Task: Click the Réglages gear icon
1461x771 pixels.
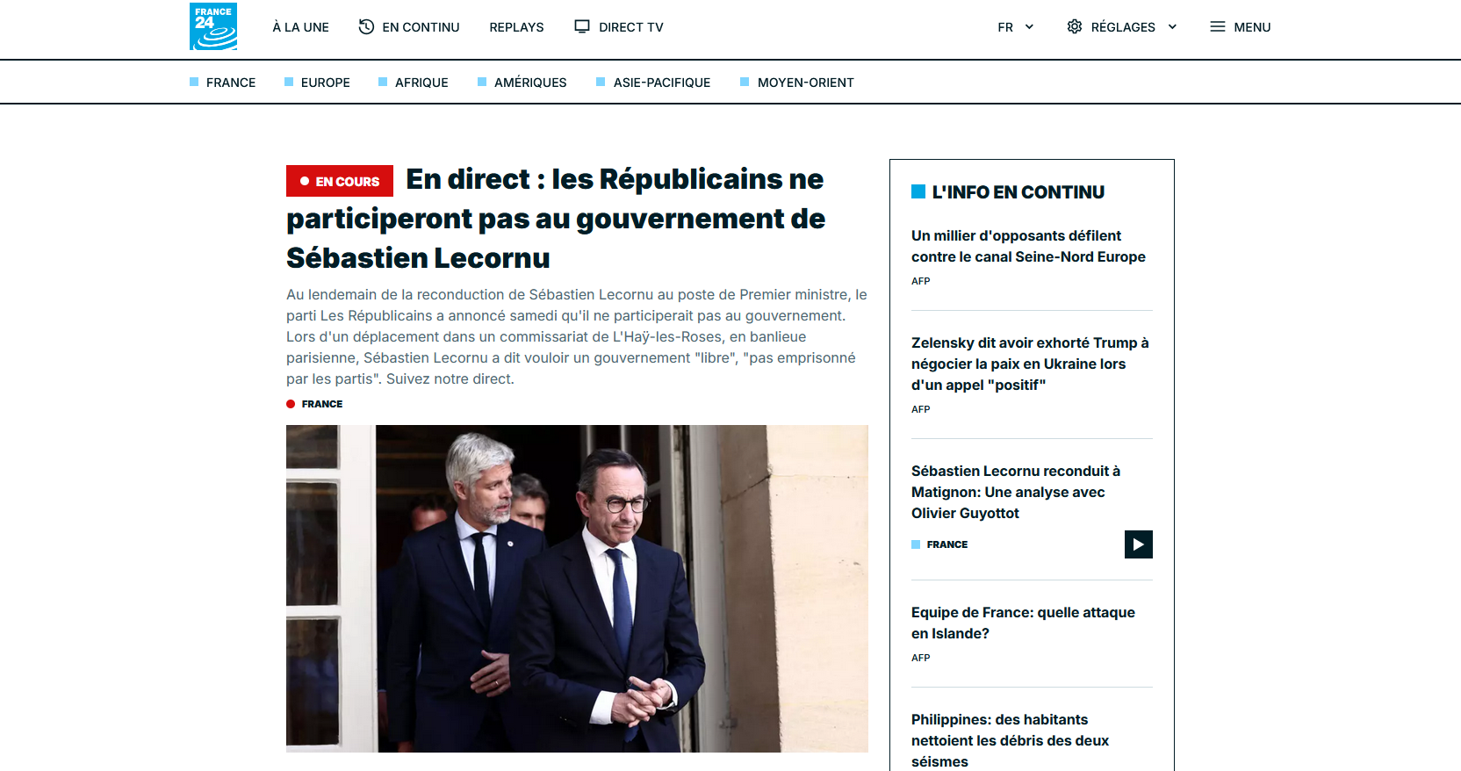Action: 1075,26
